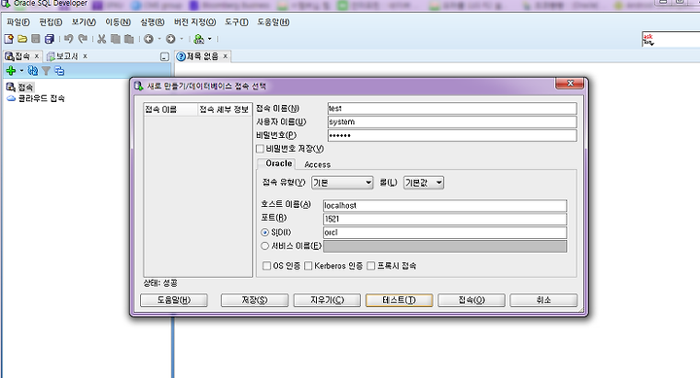The height and width of the screenshot is (378, 700).
Task: Close the 제목 없음 editor tab
Action: (x=226, y=56)
